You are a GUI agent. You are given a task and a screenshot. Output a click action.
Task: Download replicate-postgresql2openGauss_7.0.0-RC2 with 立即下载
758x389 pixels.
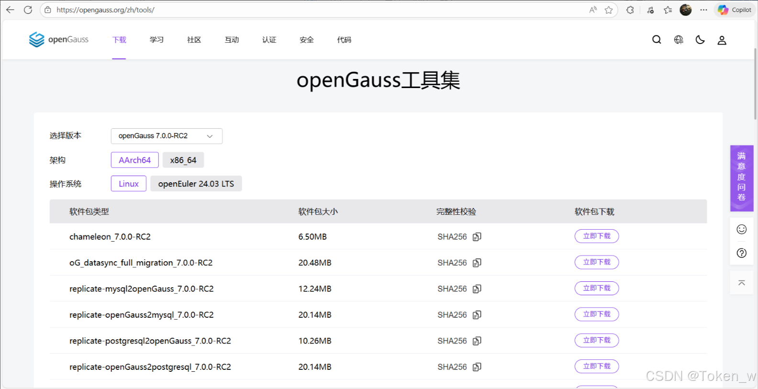[x=597, y=340]
